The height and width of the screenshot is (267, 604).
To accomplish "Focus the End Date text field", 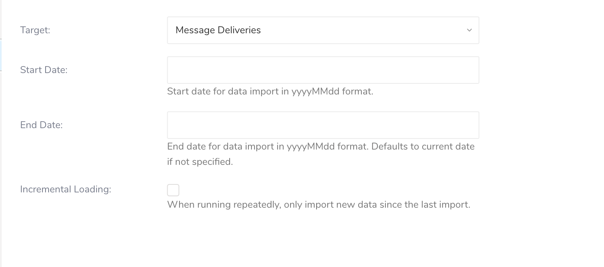I will coord(323,125).
